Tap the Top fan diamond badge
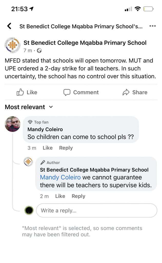This screenshot has height=263, width=162. (x=30, y=122)
